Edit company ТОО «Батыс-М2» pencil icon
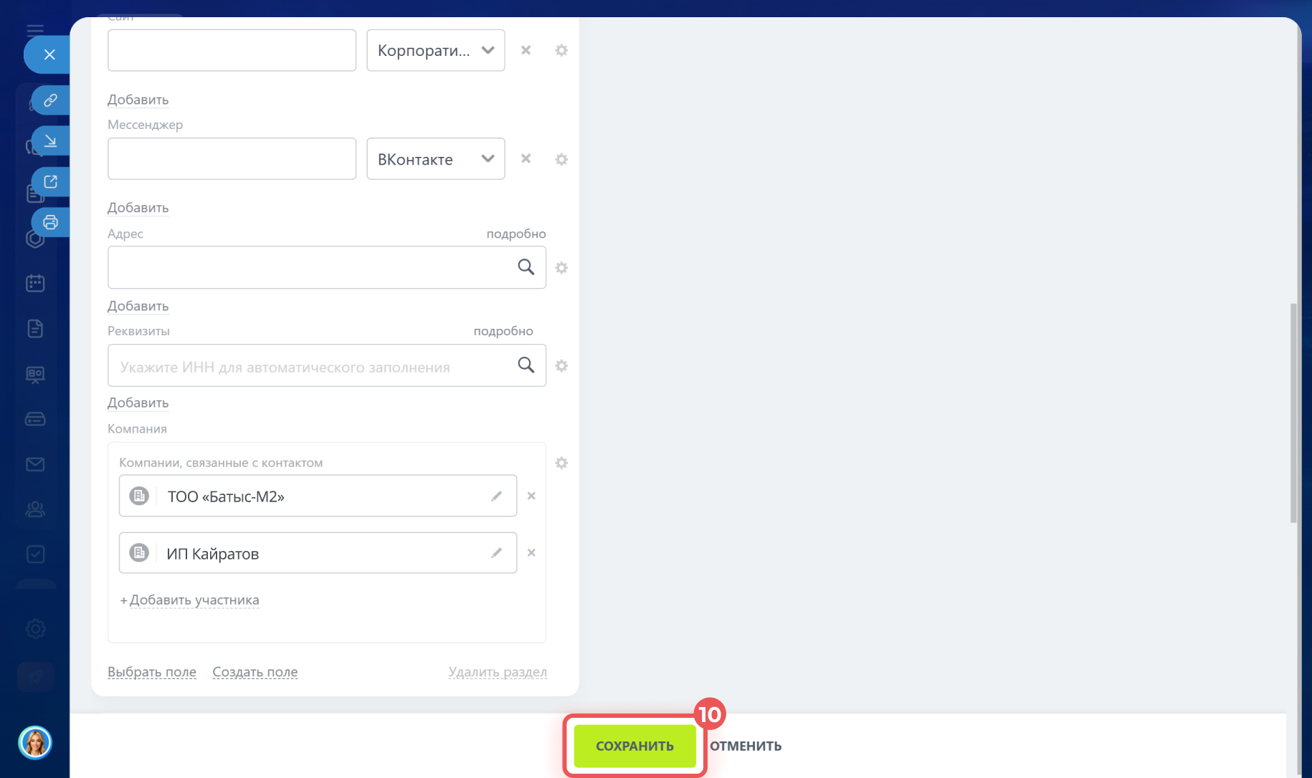Screen dimensions: 1312x778 [x=496, y=496]
